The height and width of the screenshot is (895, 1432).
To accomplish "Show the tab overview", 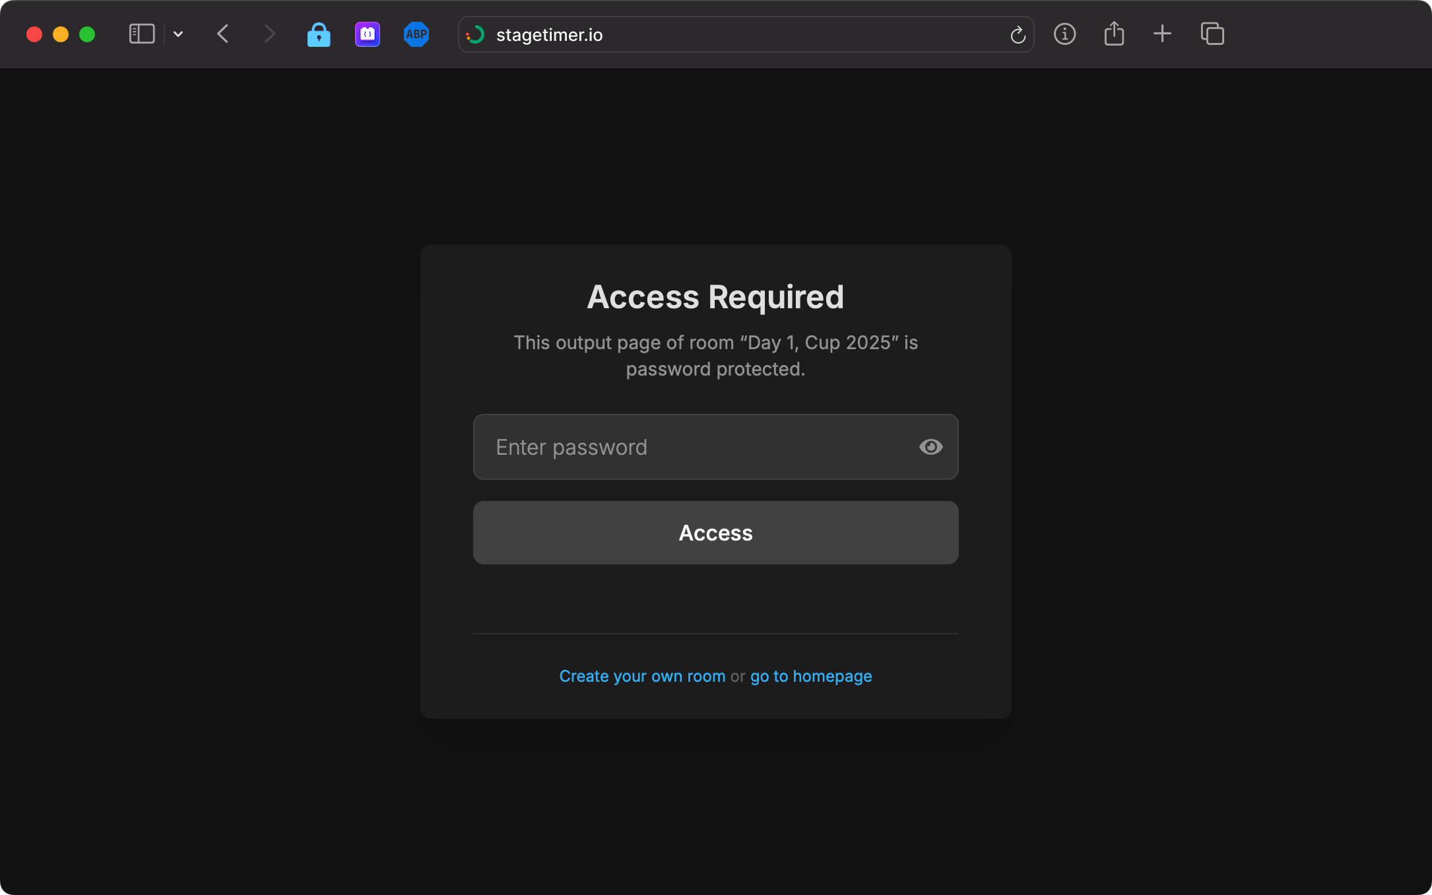I will [x=1212, y=34].
